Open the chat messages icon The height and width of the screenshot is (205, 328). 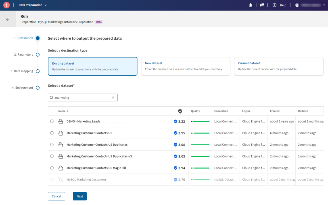point(262,5)
